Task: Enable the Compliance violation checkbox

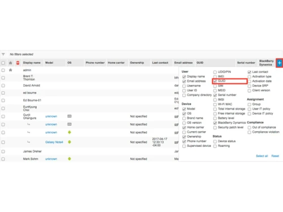Action: pyautogui.click(x=250, y=132)
